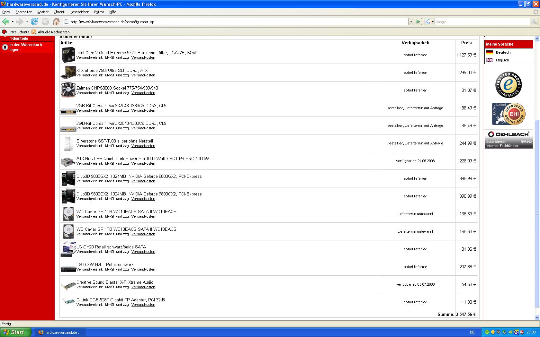Open the Trusted Shops Guarantee badge
The image size is (540, 337).
(508, 85)
